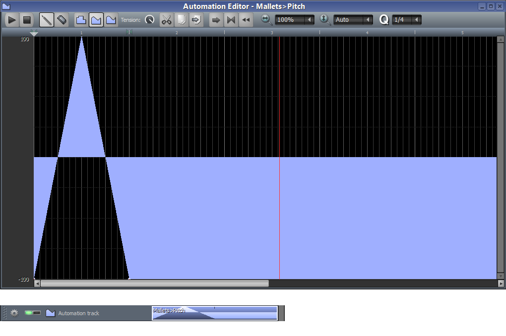This screenshot has width=506, height=336.
Task: Click the Automation track gear icon
Action: coord(14,313)
